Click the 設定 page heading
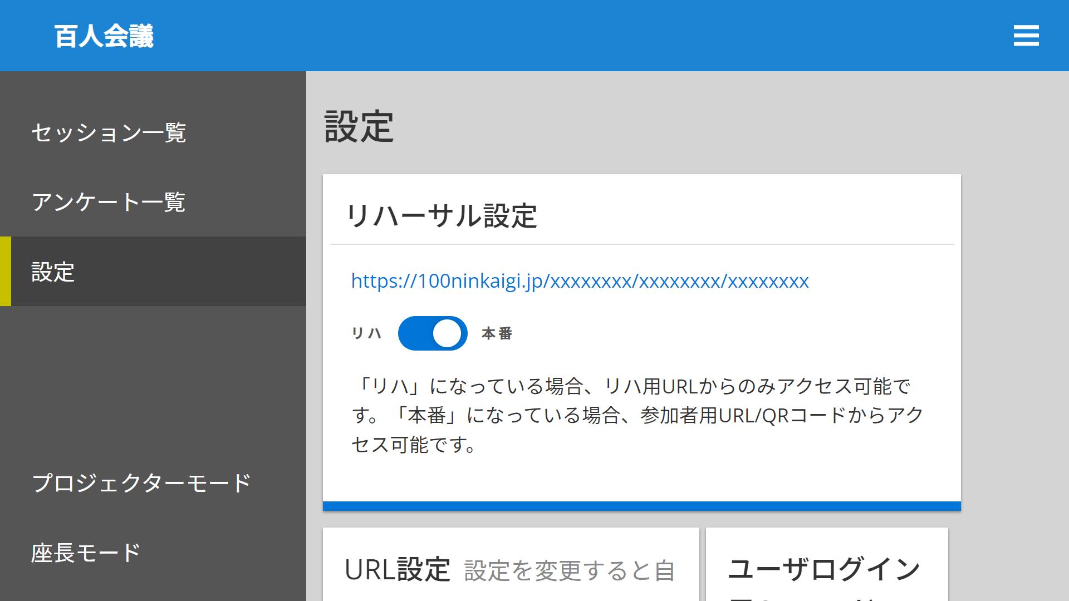The height and width of the screenshot is (601, 1069). point(359,127)
